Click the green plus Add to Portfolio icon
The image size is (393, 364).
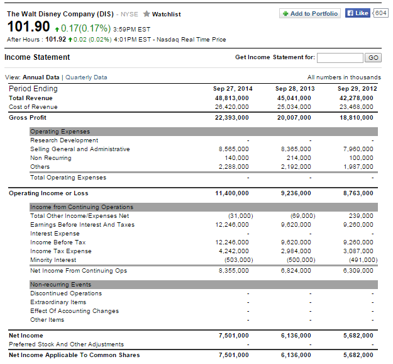point(285,14)
